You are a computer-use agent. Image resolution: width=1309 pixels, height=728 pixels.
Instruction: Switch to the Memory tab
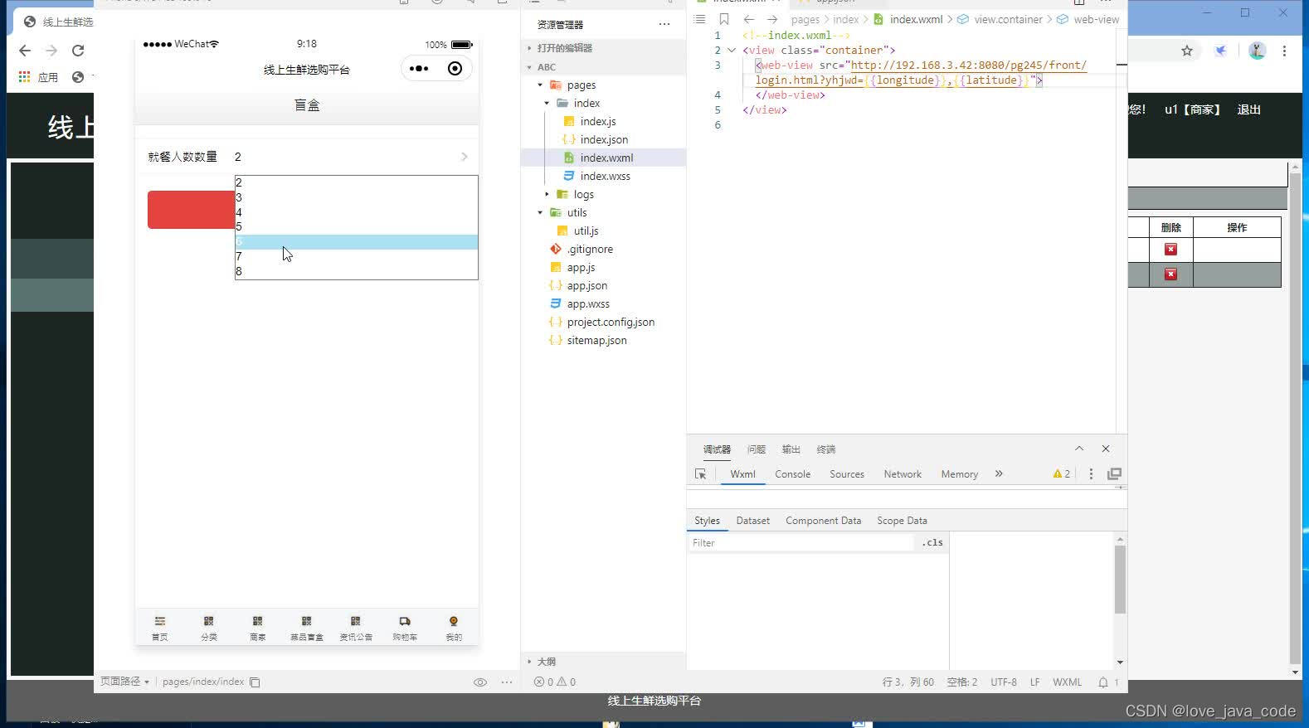(959, 474)
